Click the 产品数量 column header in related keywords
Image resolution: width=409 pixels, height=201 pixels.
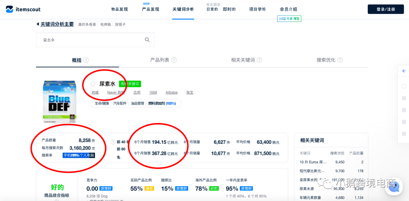(356, 153)
